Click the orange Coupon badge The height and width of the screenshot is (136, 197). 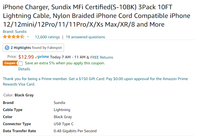[10, 63]
